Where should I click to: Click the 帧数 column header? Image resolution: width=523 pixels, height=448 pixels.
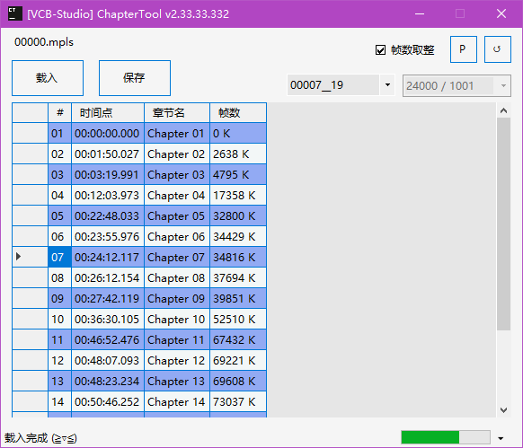click(x=238, y=112)
